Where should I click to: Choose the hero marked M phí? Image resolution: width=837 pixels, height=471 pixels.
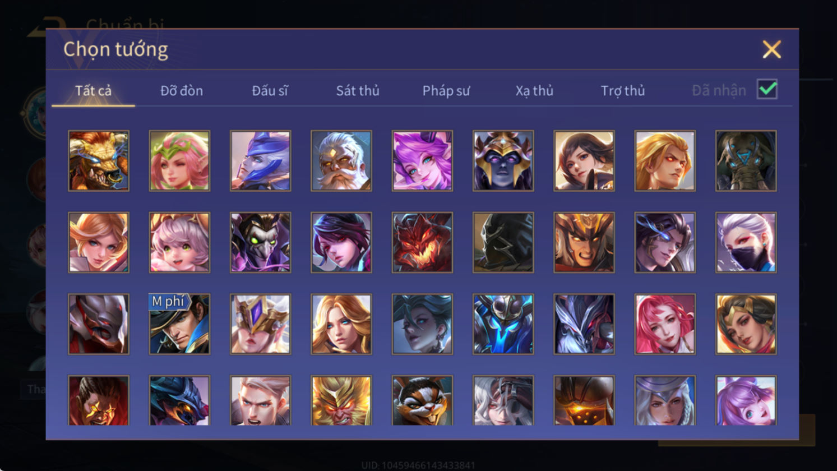point(179,324)
